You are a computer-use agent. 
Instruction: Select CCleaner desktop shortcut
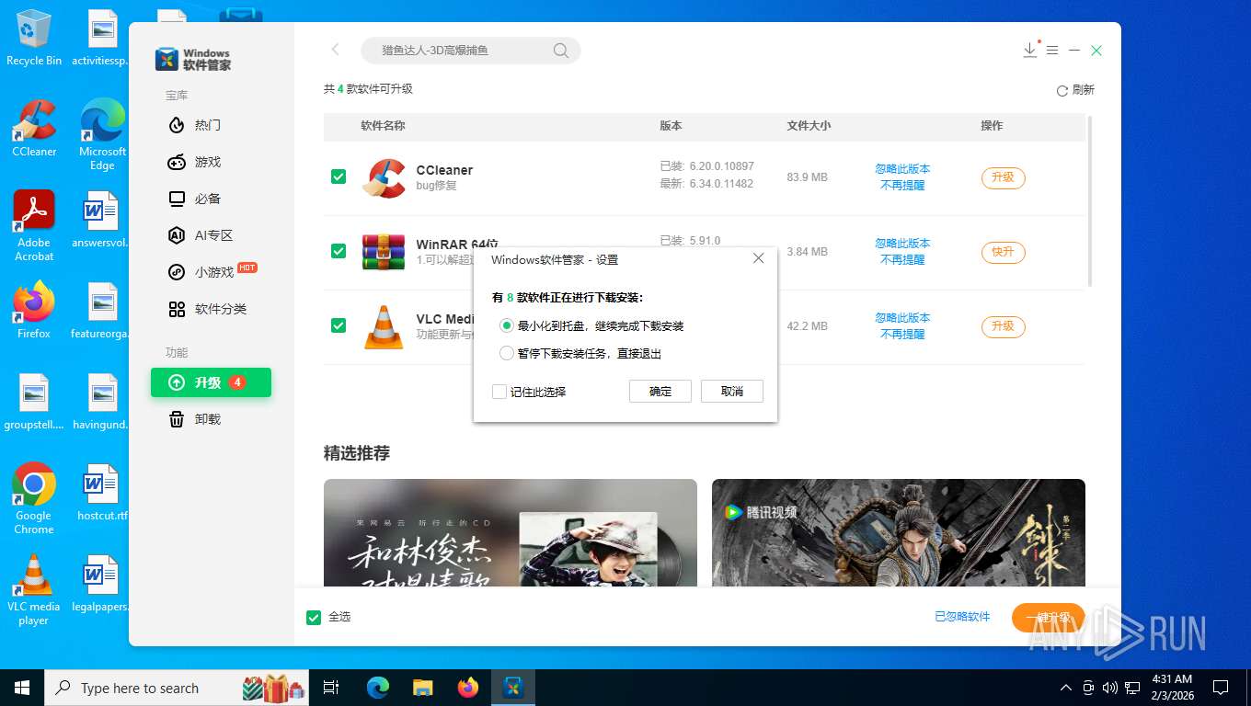(x=34, y=128)
